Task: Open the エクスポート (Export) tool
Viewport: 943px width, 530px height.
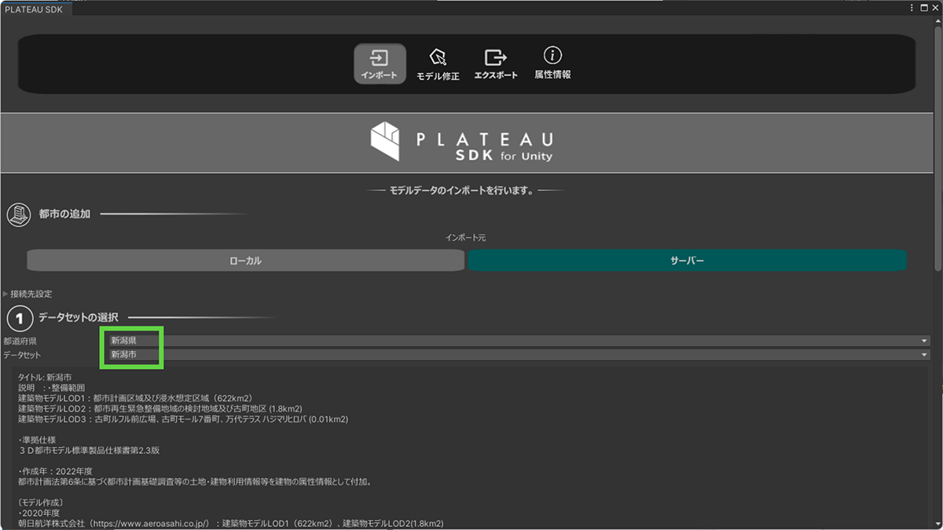Action: point(496,64)
